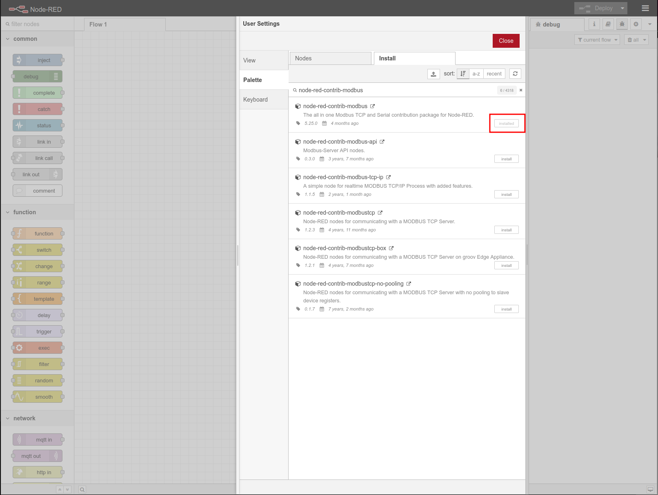The height and width of the screenshot is (495, 658).
Task: Toggle relevance sort order button
Action: click(463, 74)
